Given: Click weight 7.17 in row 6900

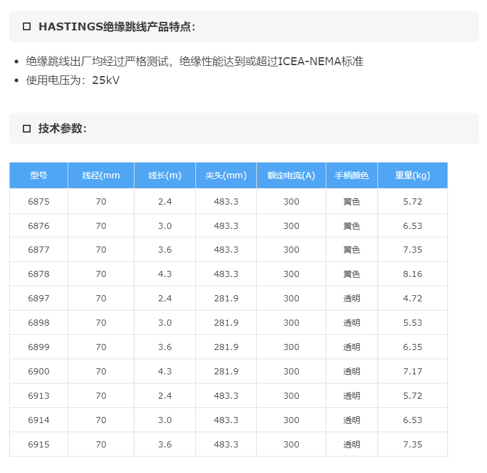Looking at the screenshot, I should coord(413,371).
